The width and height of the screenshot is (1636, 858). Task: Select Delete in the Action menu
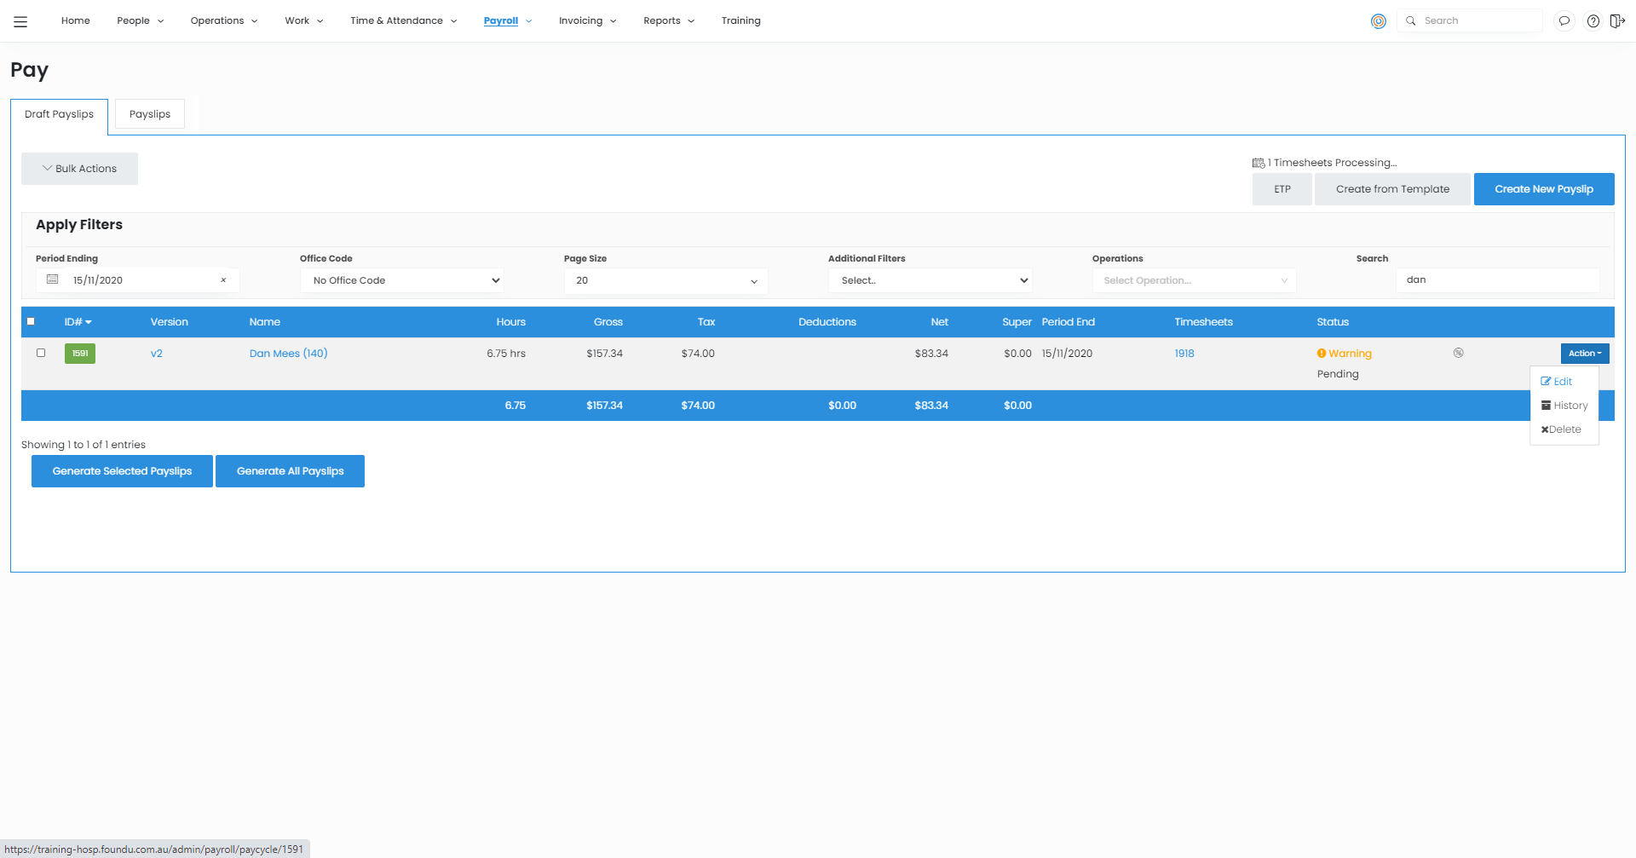tap(1564, 429)
